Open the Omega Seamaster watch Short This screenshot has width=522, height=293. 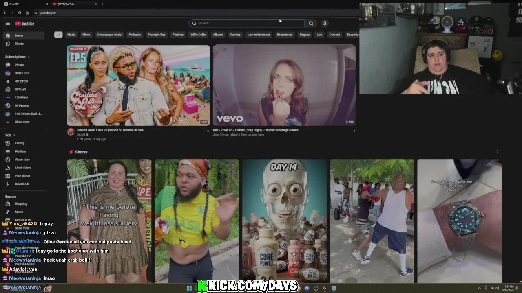[x=460, y=221]
